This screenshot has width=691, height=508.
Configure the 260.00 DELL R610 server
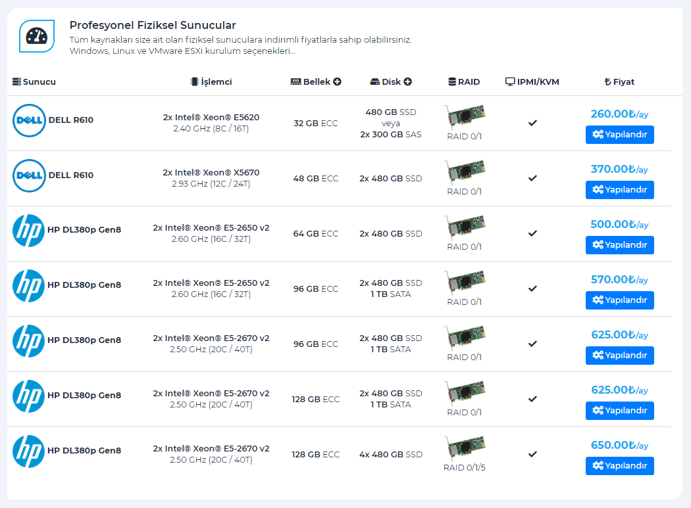620,135
